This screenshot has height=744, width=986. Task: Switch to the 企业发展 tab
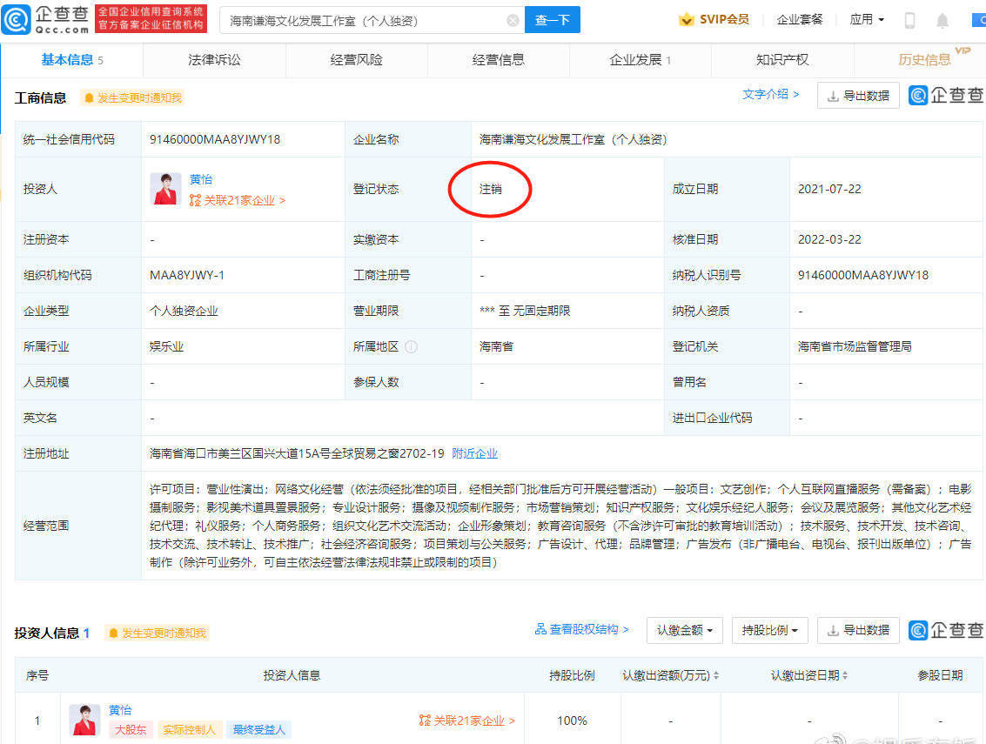pos(641,60)
